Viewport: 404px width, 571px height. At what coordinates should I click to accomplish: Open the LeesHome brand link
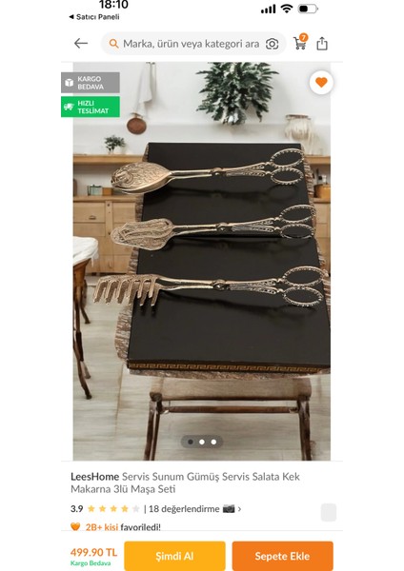click(94, 477)
